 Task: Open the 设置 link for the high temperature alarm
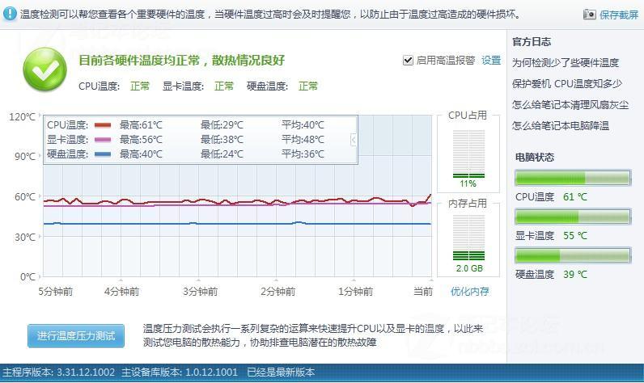coord(491,61)
